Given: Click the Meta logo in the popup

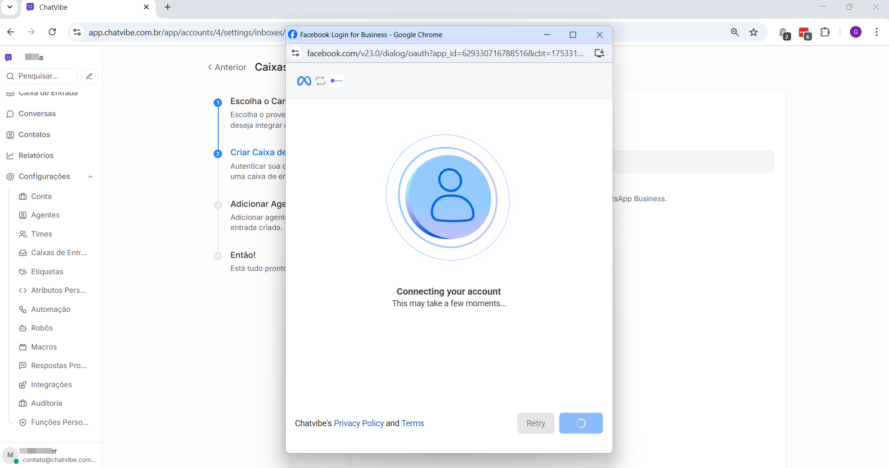Looking at the screenshot, I should (x=304, y=81).
